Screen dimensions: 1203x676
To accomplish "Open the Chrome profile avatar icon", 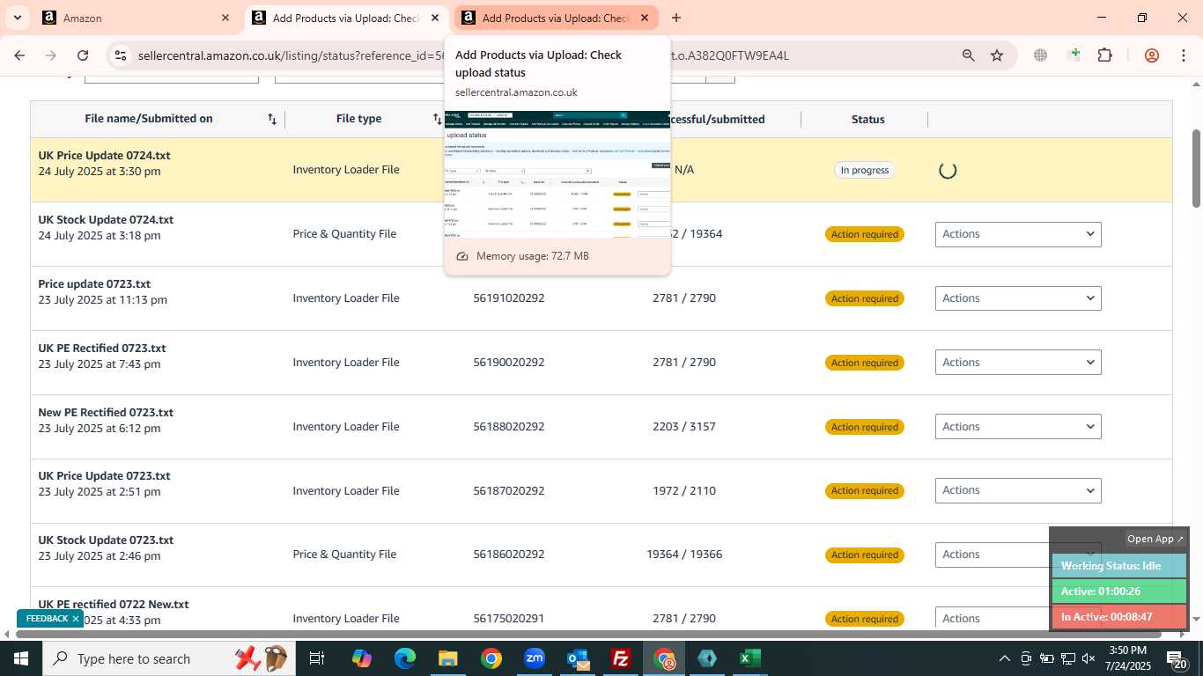I will pyautogui.click(x=1151, y=55).
